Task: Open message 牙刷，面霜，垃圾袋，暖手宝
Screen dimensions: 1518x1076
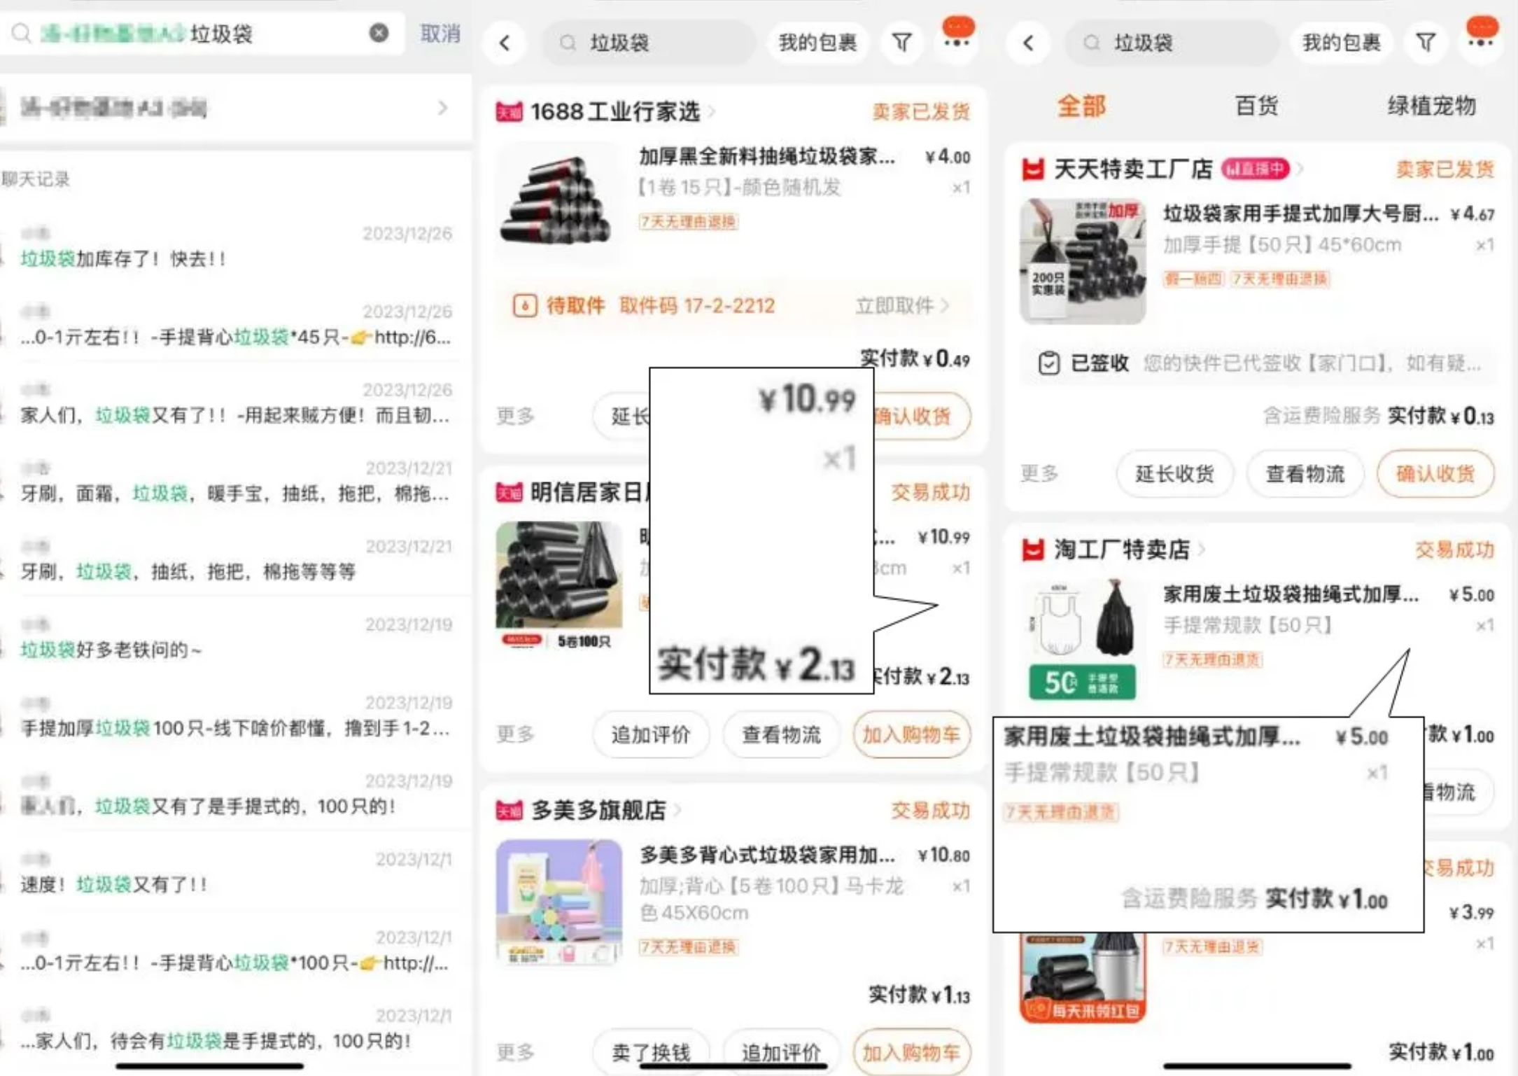Action: 234,482
